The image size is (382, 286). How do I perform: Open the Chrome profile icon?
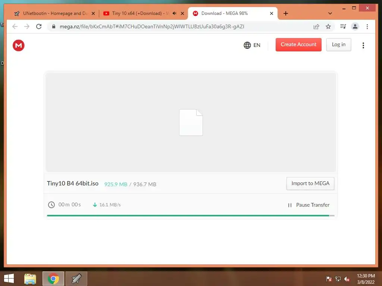[x=355, y=26]
